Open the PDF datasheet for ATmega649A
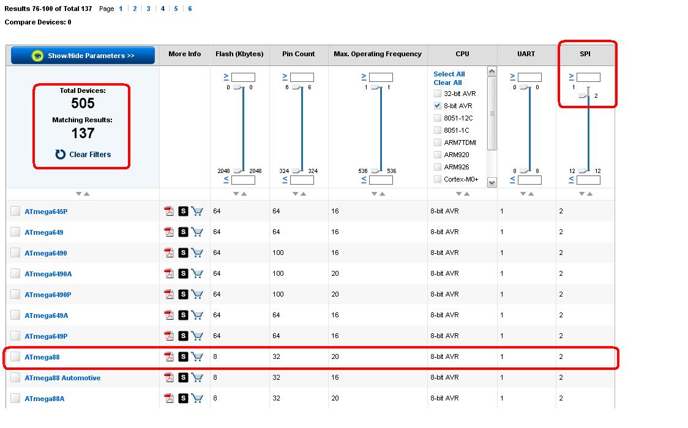 pyautogui.click(x=169, y=315)
